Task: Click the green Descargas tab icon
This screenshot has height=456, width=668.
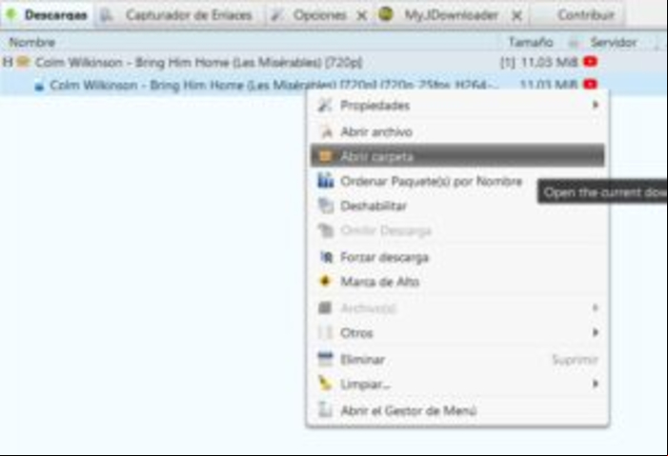Action: click(11, 14)
